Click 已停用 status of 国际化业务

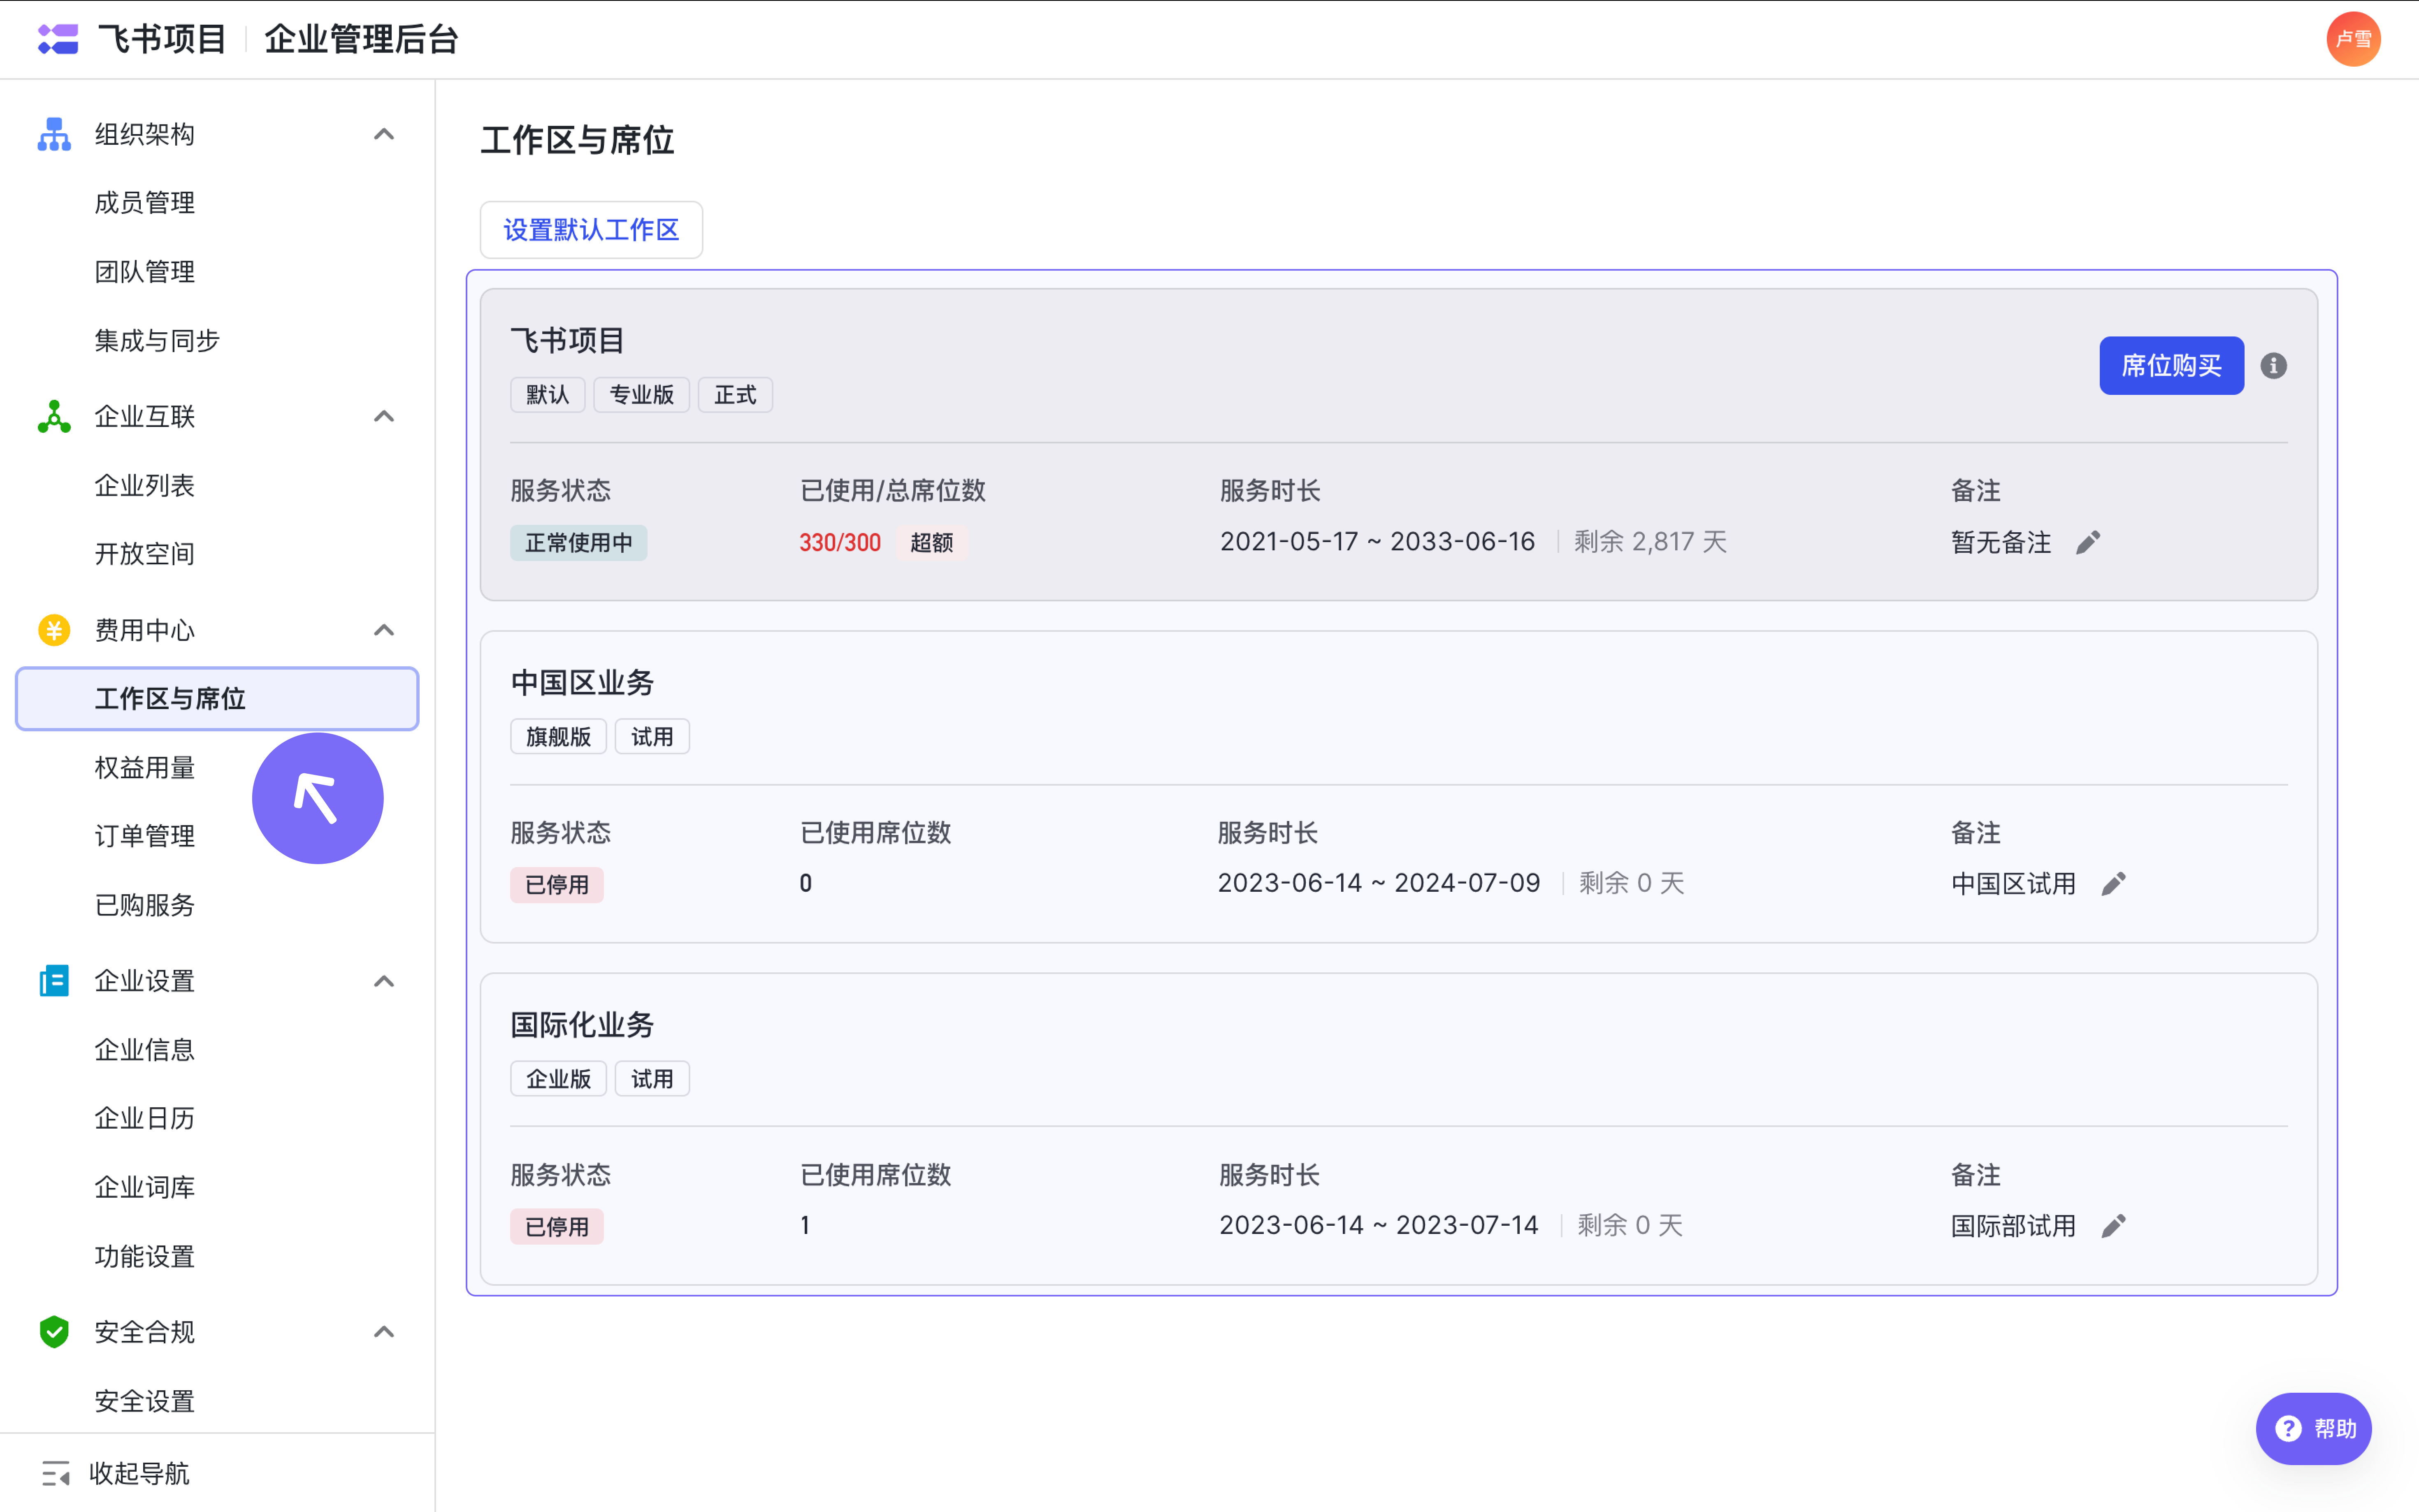click(557, 1227)
